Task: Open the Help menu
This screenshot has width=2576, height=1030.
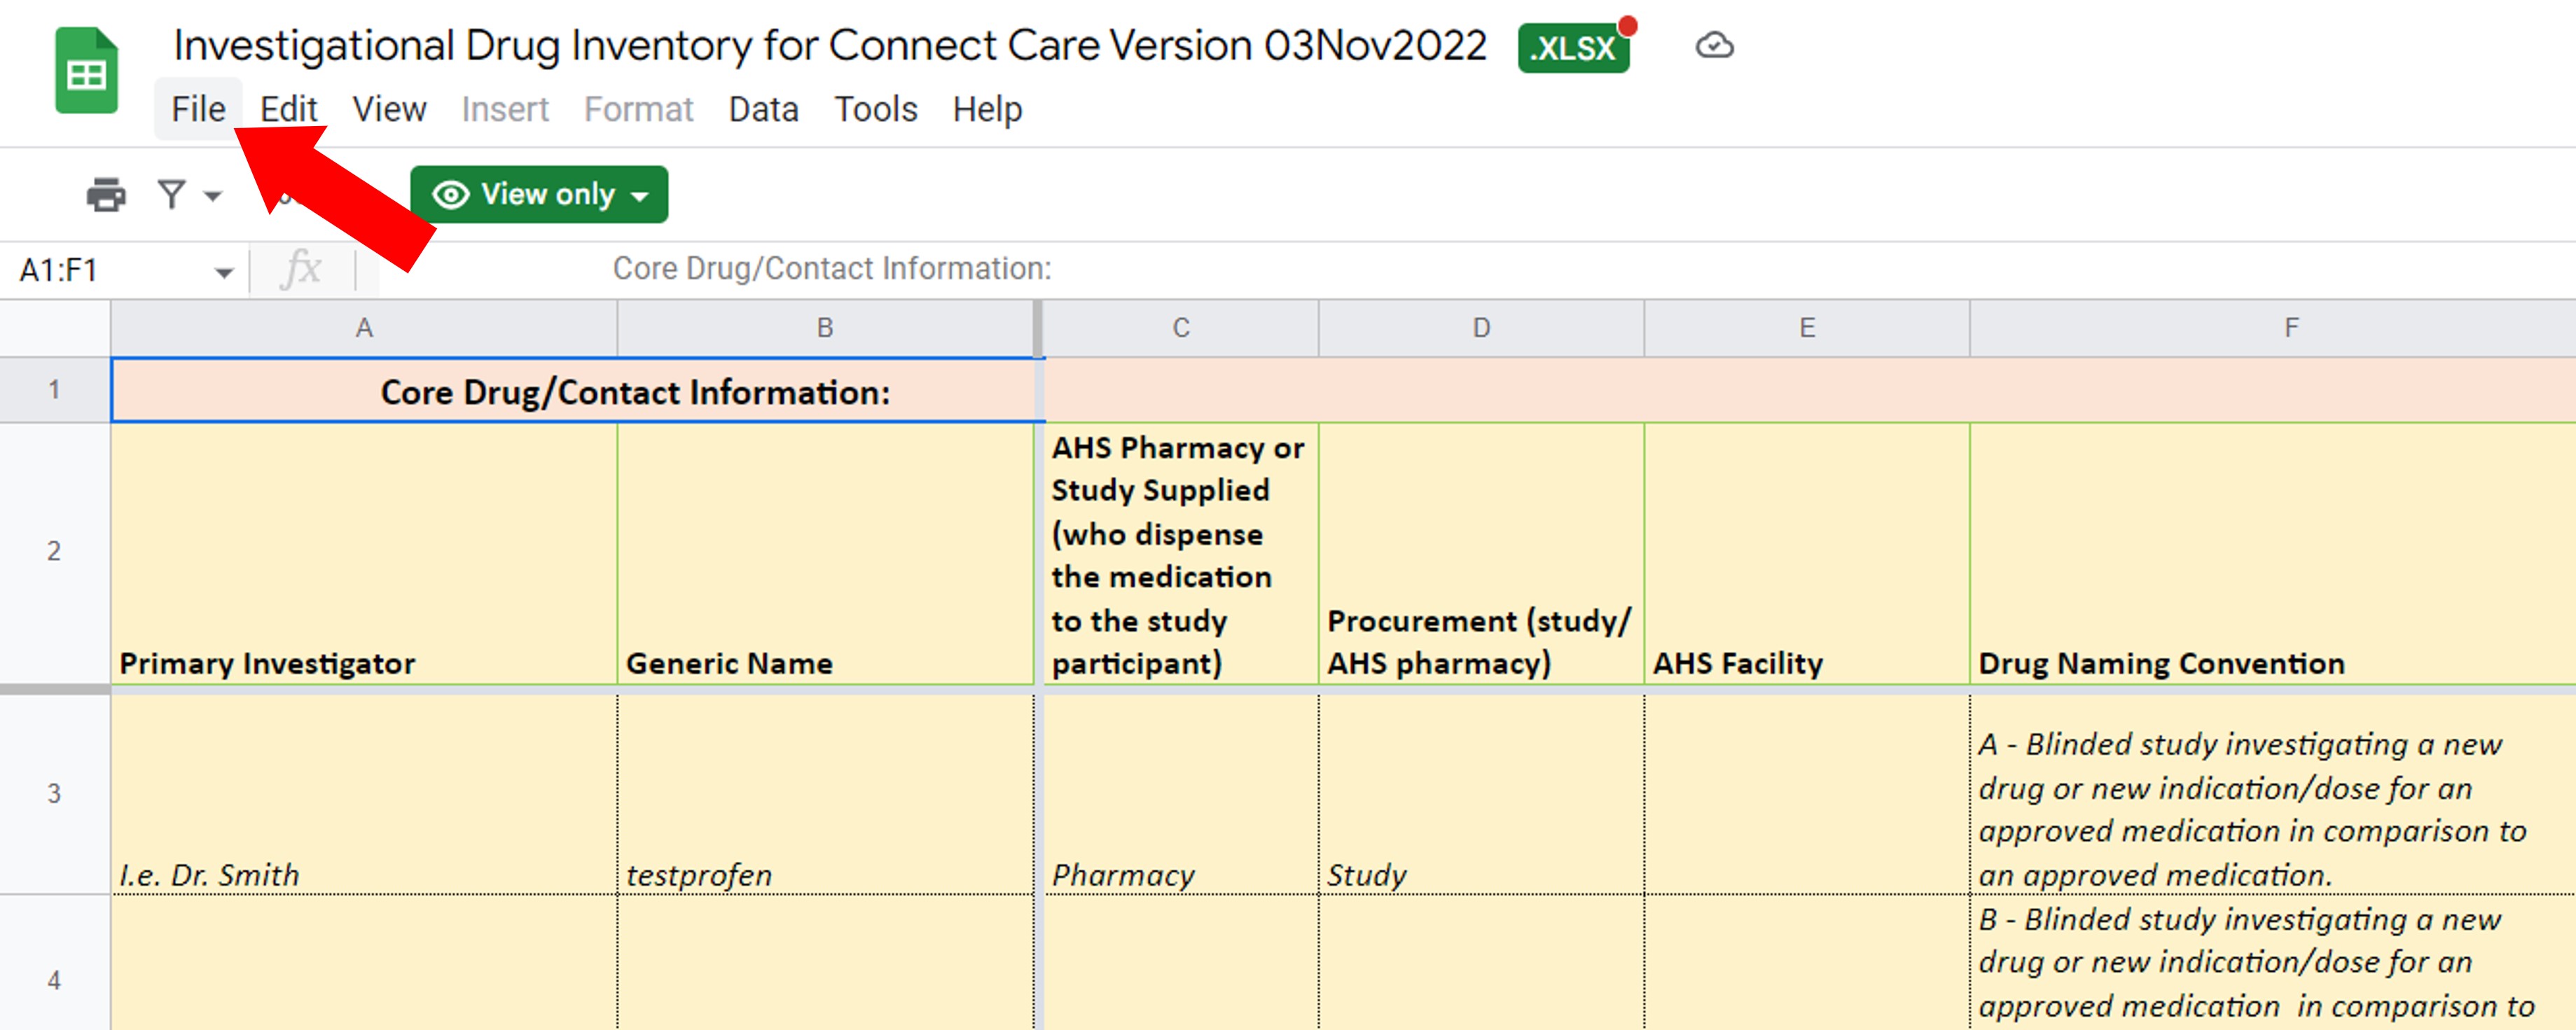Action: [x=987, y=109]
